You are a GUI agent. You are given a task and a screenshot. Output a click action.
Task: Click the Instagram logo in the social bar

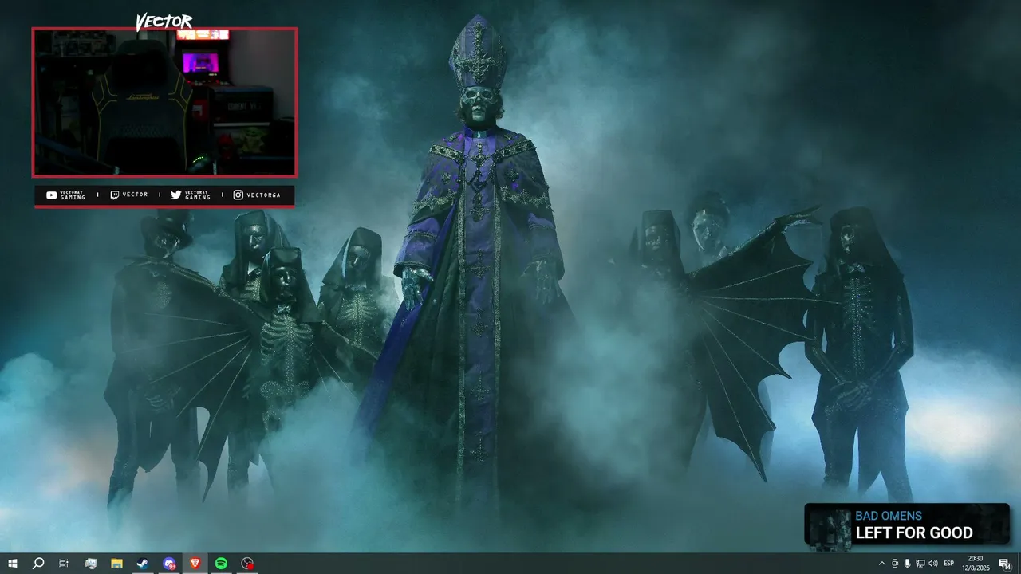point(238,195)
